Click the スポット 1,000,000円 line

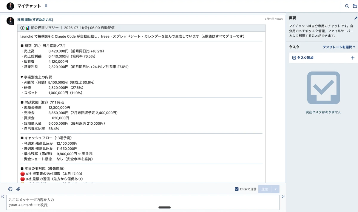(52, 93)
